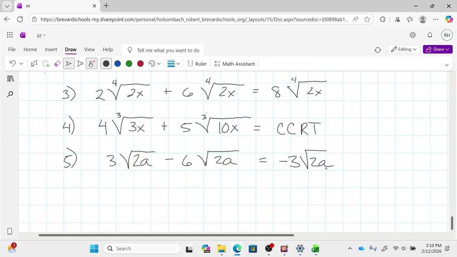Image resolution: width=457 pixels, height=257 pixels.
Task: Expand more ink colors dropdown
Action: 159,64
